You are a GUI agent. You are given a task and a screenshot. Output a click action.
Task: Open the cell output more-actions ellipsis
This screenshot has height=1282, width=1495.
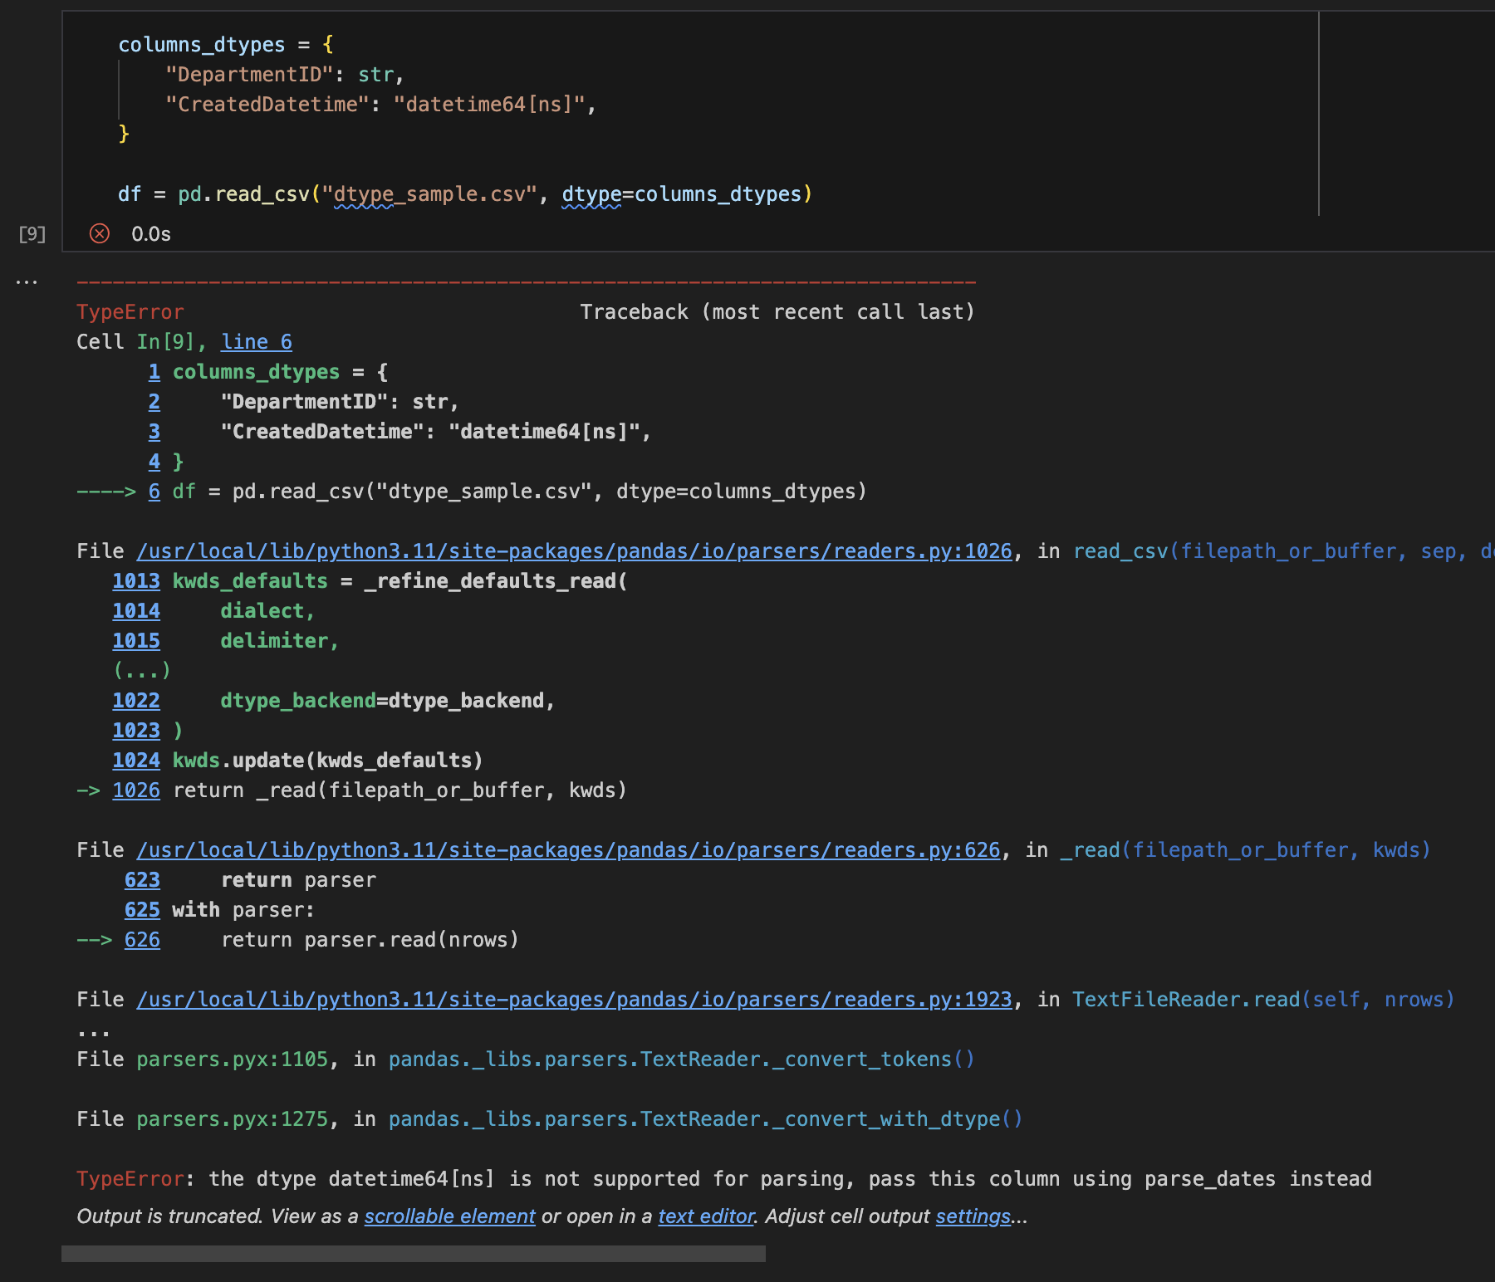tap(27, 282)
